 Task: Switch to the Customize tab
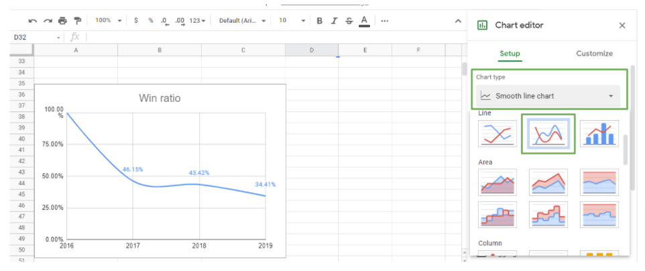pos(595,54)
